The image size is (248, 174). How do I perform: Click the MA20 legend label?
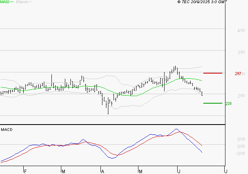pos(5,2)
